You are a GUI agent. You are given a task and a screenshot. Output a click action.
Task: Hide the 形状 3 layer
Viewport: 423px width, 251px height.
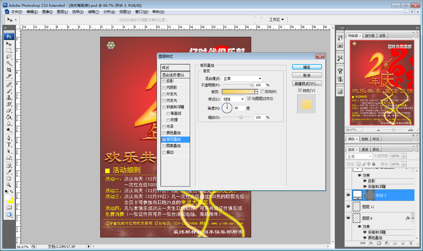(x=348, y=195)
